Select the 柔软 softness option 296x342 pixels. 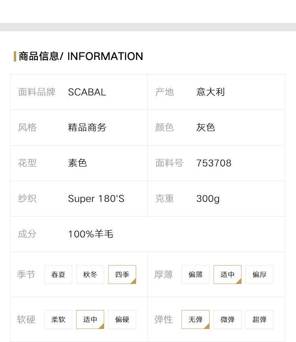(58, 319)
